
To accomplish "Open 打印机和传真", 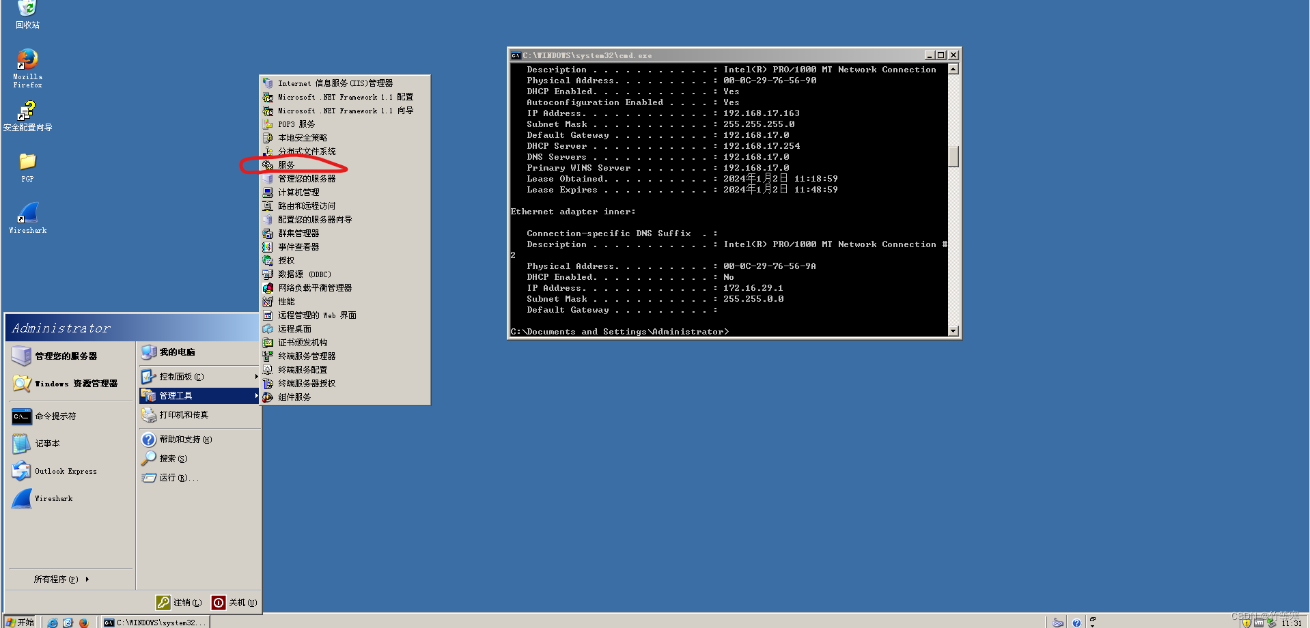I will point(199,415).
